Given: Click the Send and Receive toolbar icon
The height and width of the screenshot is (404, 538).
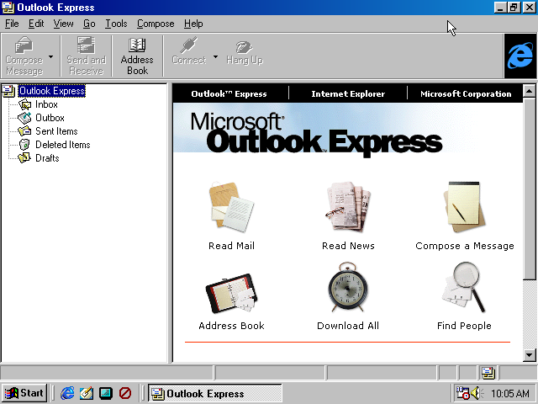Looking at the screenshot, I should [86, 56].
